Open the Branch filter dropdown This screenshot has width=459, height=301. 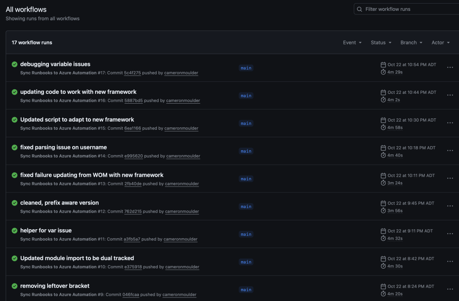click(x=411, y=43)
